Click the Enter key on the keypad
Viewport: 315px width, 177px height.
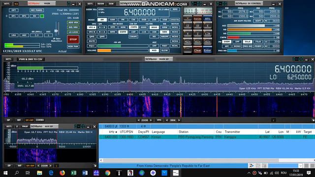click(x=208, y=50)
